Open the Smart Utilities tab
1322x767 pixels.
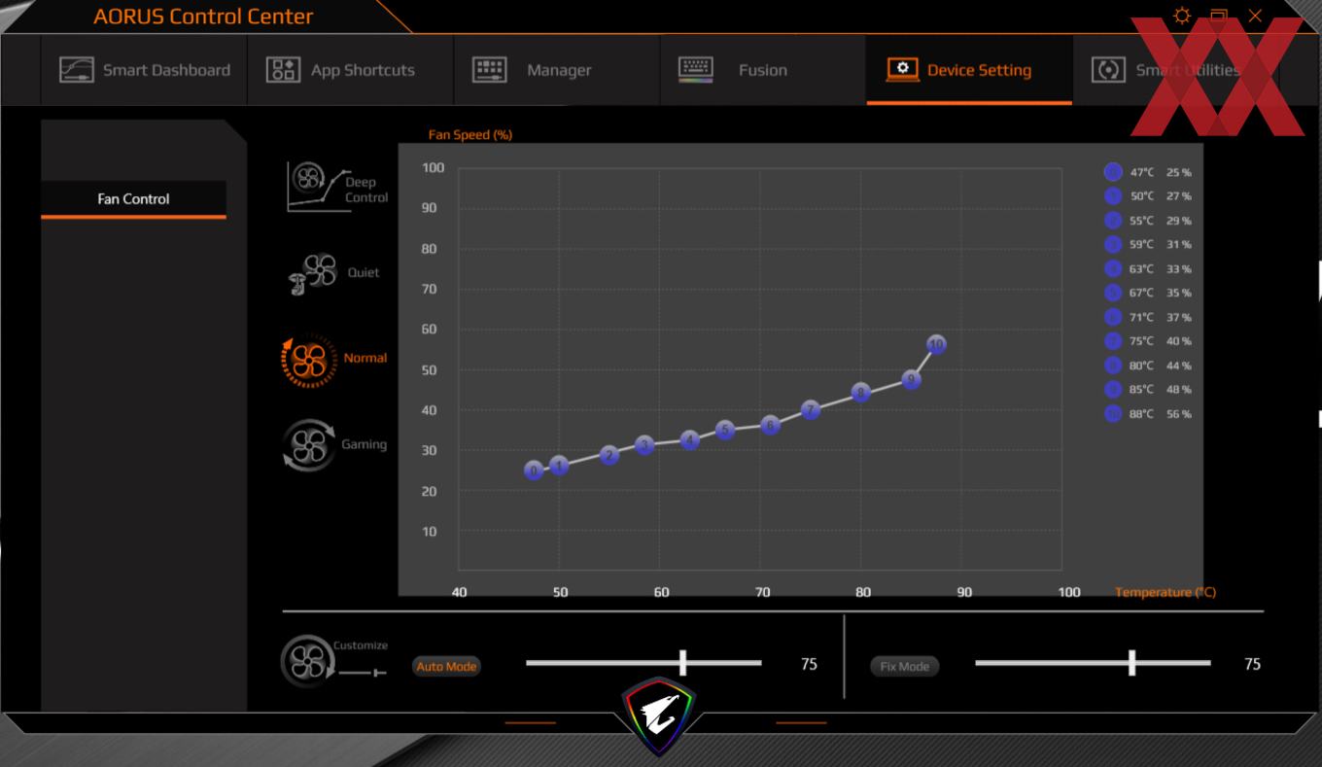coord(1175,70)
